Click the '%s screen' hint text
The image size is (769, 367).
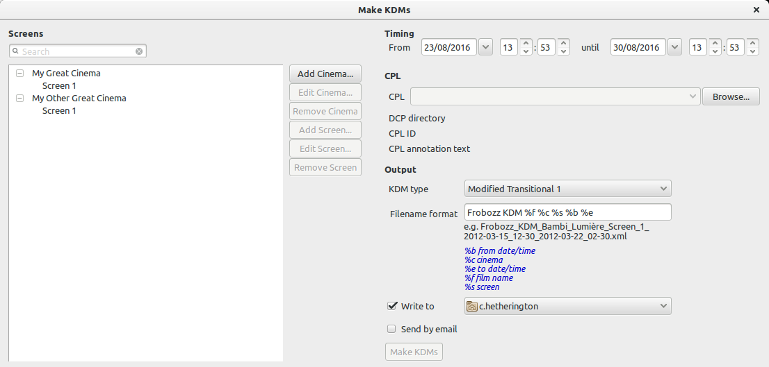482,287
